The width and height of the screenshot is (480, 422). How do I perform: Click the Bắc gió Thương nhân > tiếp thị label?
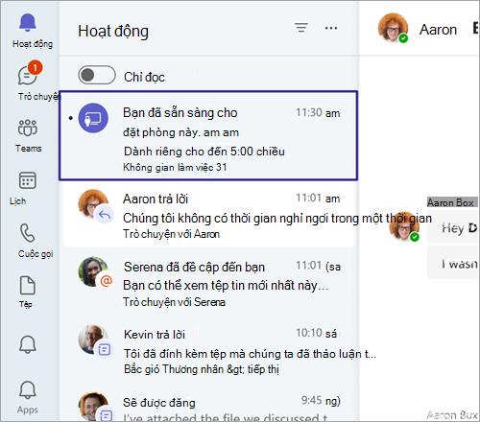click(202, 369)
